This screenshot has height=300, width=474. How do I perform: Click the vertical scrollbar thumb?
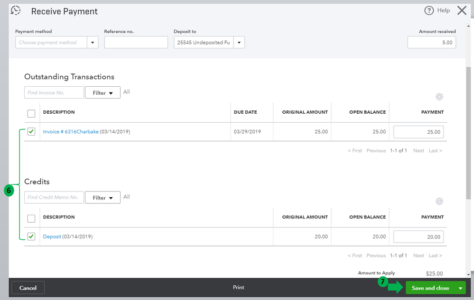pyautogui.click(x=468, y=133)
